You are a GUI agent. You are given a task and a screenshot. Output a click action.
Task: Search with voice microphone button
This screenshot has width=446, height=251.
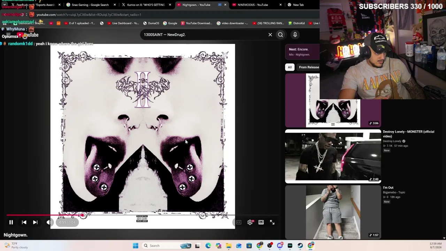point(295,35)
